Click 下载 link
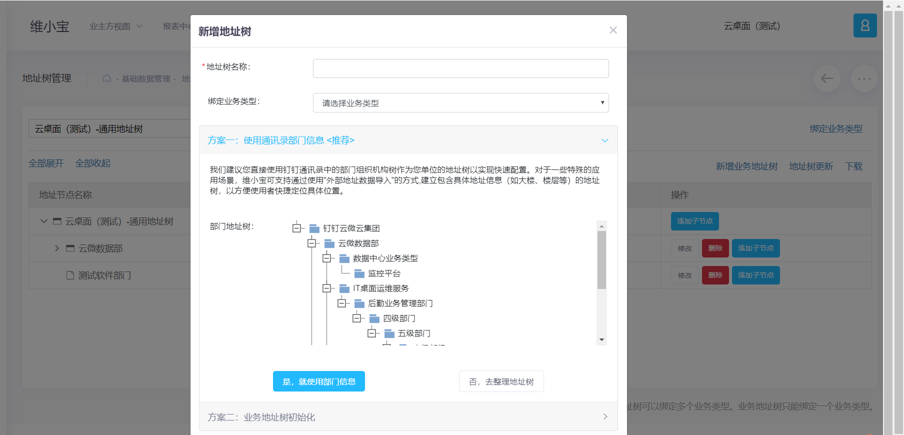Viewport: 904px width, 435px height. tap(854, 166)
